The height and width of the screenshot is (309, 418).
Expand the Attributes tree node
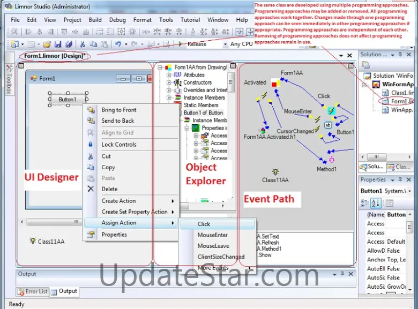click(169, 75)
